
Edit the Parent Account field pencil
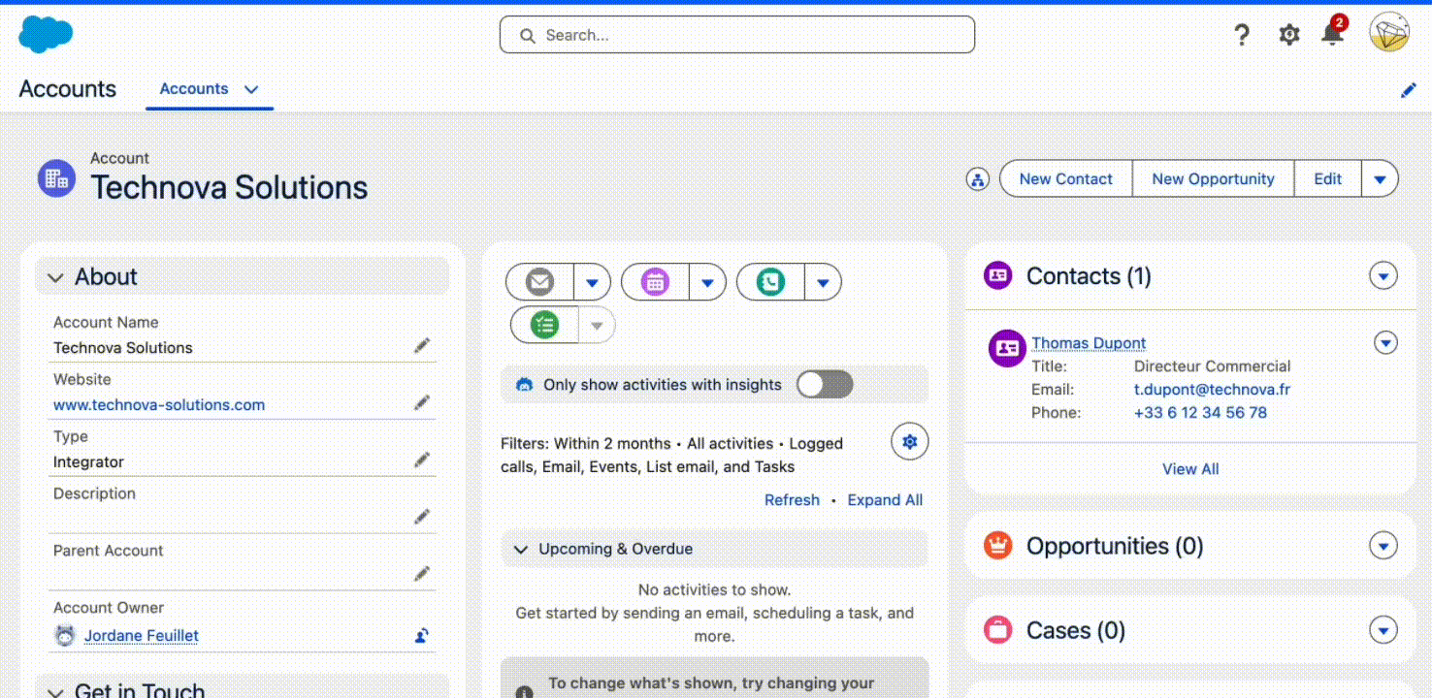(422, 574)
